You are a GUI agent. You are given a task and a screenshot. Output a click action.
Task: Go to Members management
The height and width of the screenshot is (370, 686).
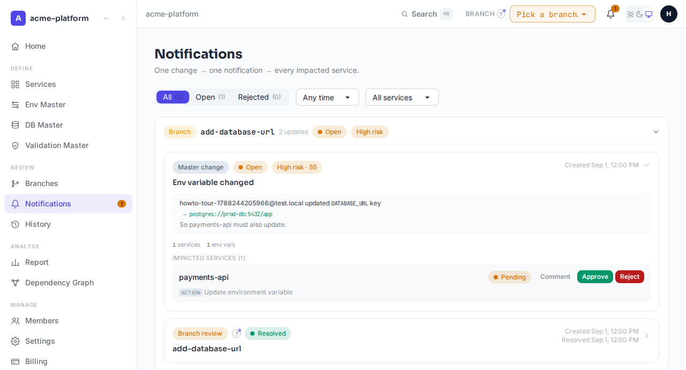(68, 321)
